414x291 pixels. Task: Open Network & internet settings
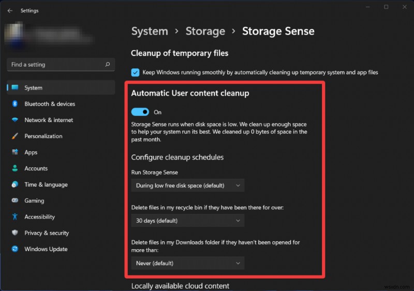61,120
